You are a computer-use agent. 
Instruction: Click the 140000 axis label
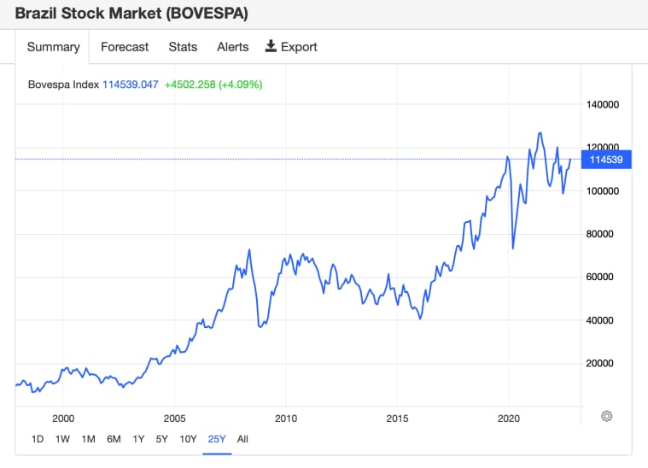click(x=603, y=104)
